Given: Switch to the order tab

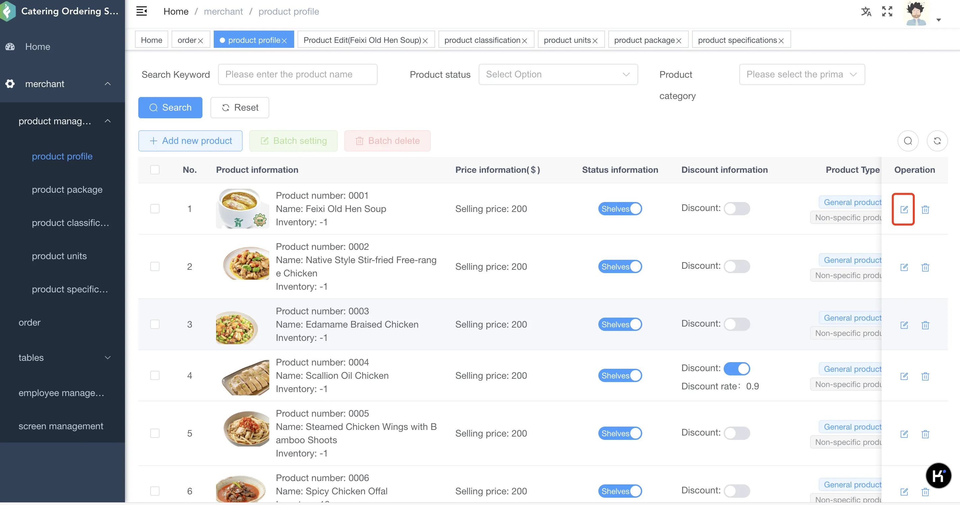Looking at the screenshot, I should pyautogui.click(x=187, y=40).
